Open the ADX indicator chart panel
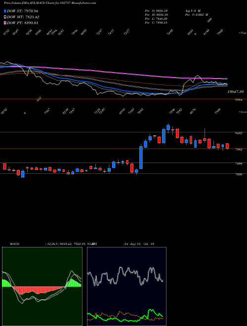 click(x=126, y=286)
